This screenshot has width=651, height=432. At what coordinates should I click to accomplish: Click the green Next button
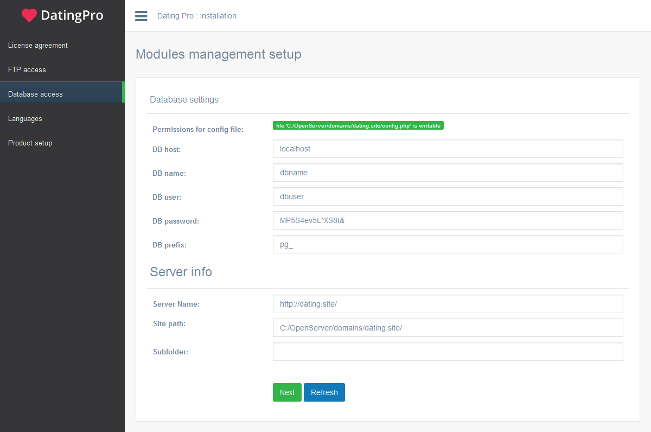click(x=287, y=392)
